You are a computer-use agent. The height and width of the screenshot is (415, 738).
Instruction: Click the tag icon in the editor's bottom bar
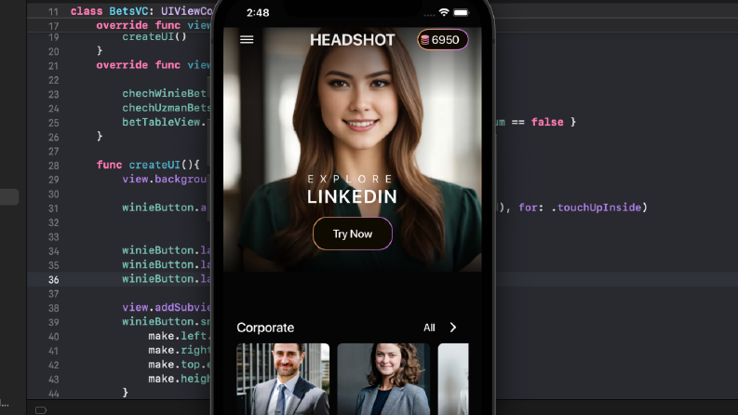tap(41, 409)
